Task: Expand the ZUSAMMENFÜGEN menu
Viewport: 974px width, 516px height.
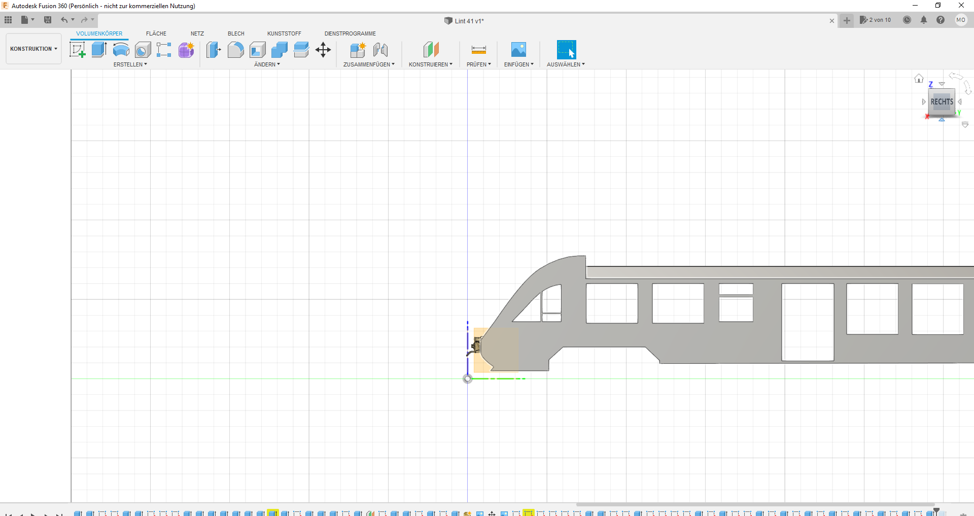Action: [369, 64]
